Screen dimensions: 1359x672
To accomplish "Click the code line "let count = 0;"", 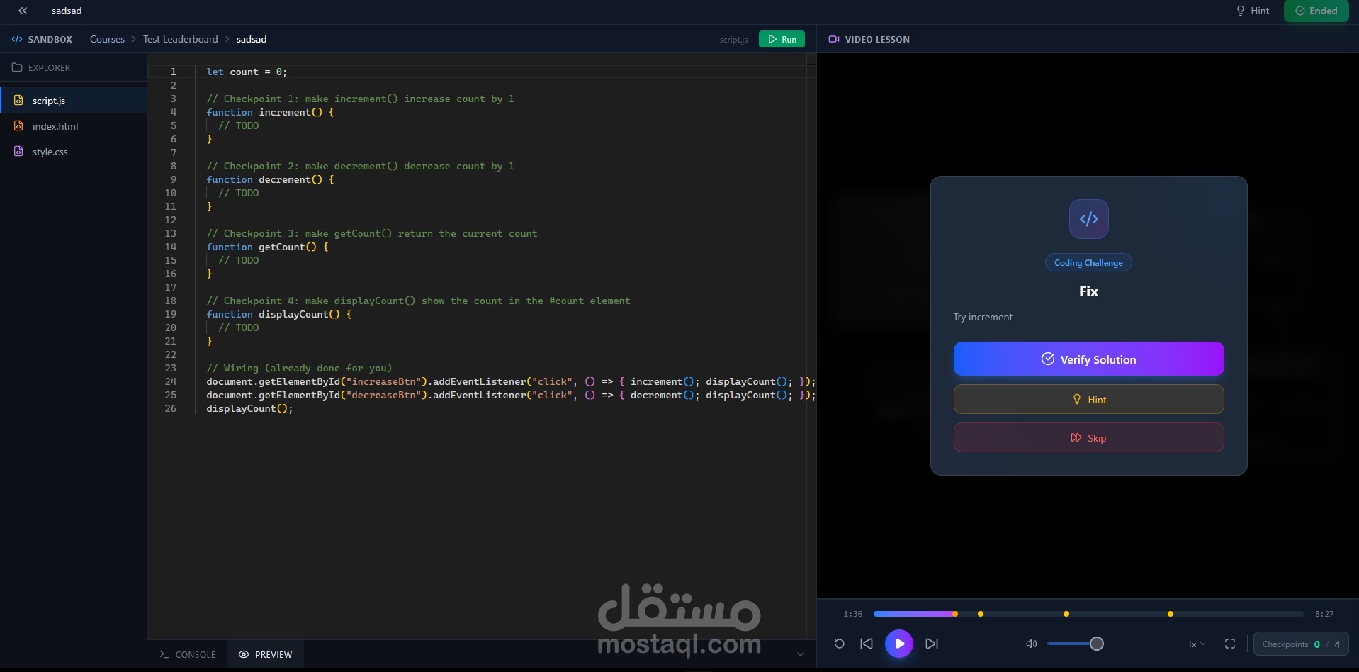I will (x=247, y=72).
